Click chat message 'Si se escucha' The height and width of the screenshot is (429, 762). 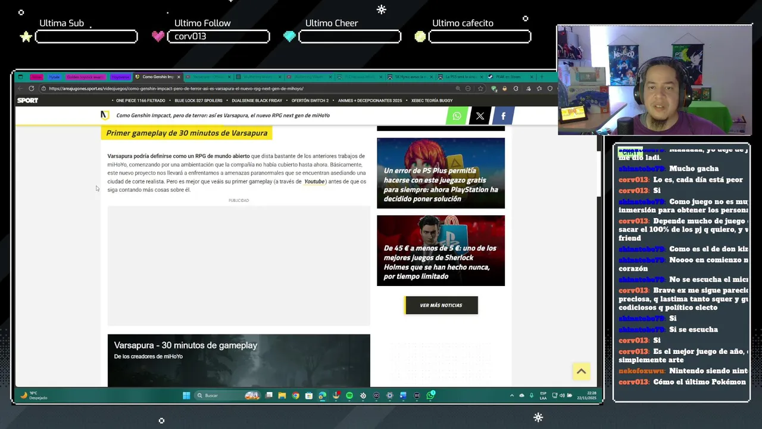point(694,329)
